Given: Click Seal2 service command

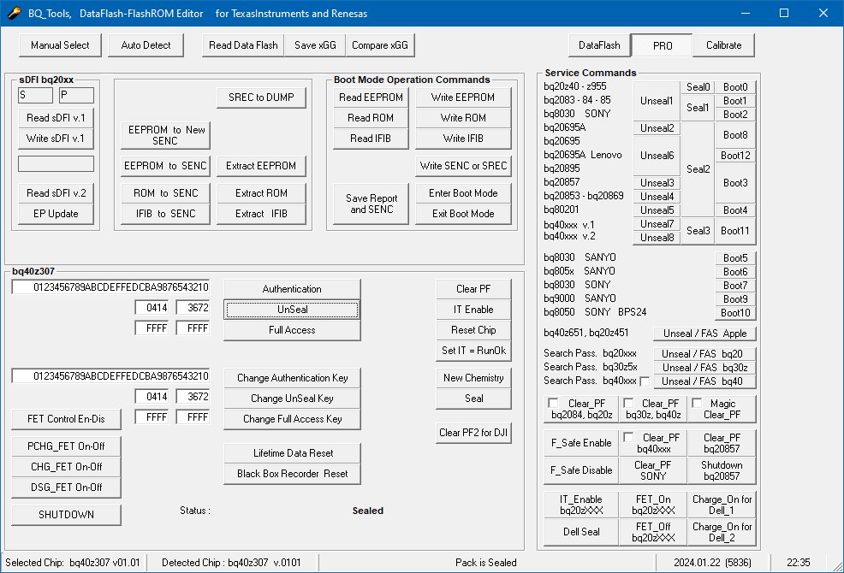Looking at the screenshot, I should pyautogui.click(x=698, y=169).
